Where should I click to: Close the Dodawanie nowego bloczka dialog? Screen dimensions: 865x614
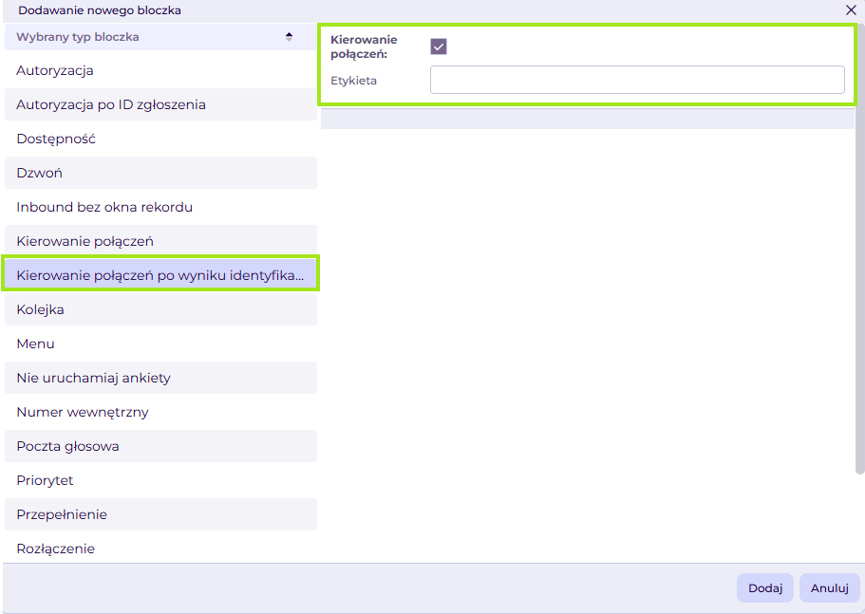coord(851,9)
